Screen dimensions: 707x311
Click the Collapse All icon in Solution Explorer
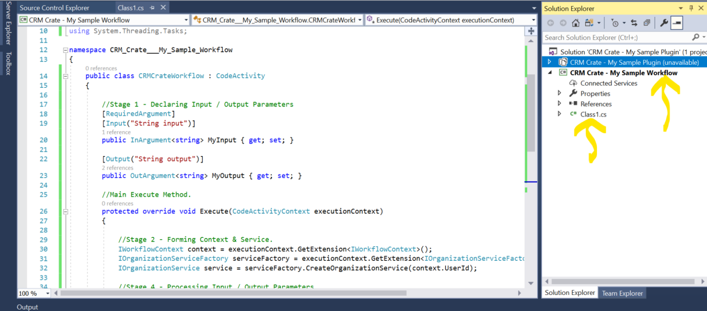pyautogui.click(x=647, y=23)
